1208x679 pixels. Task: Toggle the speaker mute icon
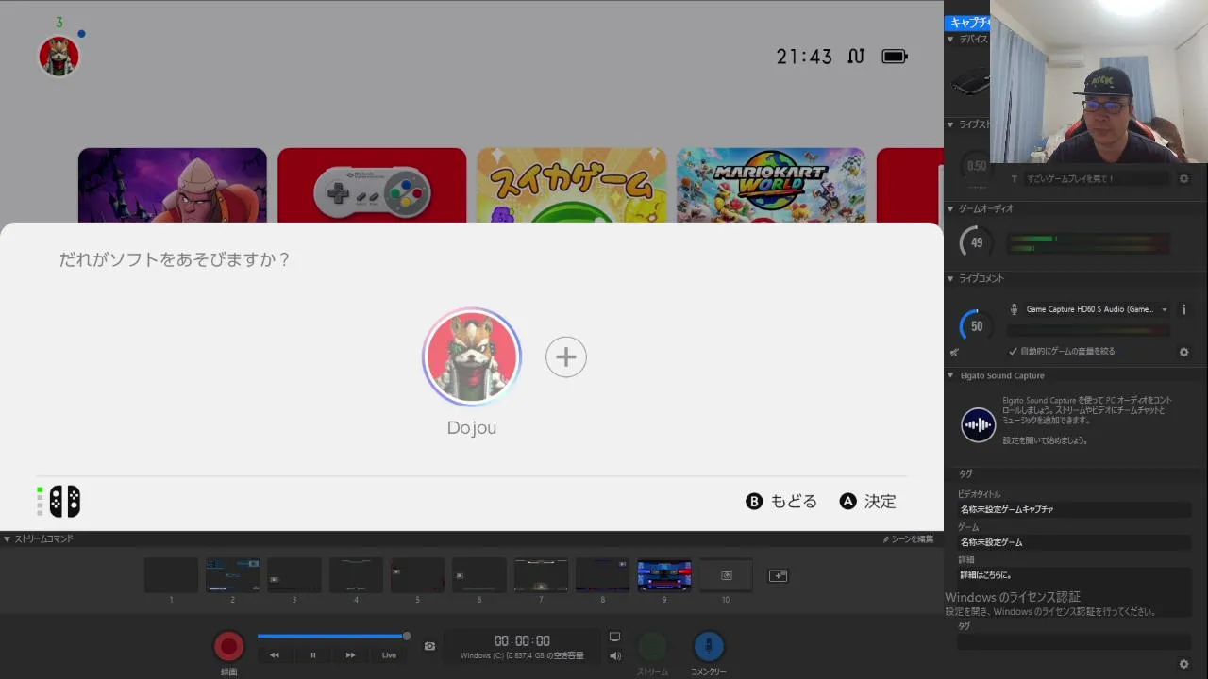click(x=615, y=656)
